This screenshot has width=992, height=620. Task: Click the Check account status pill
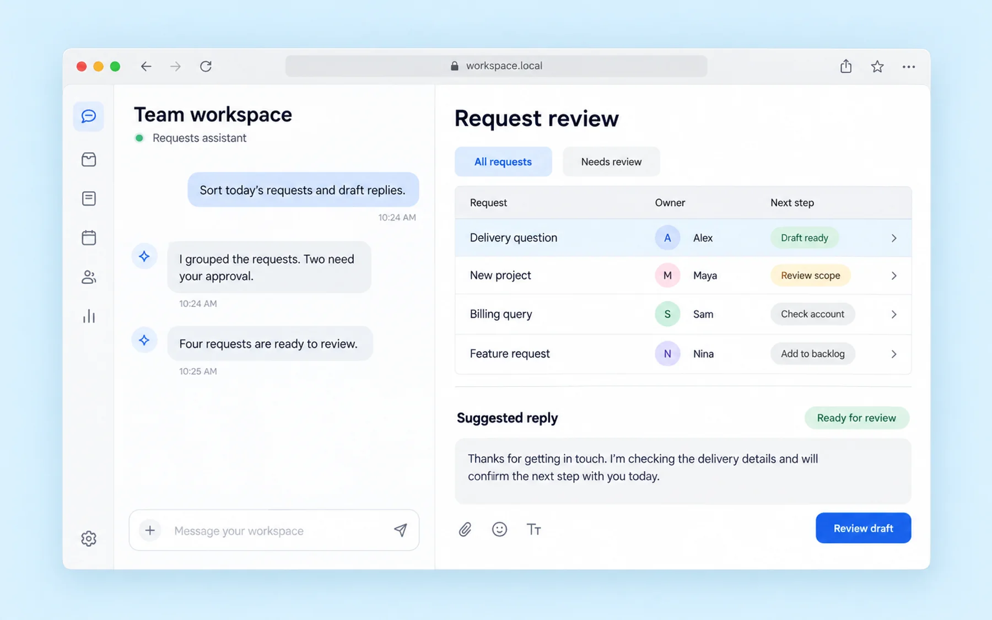tap(812, 314)
